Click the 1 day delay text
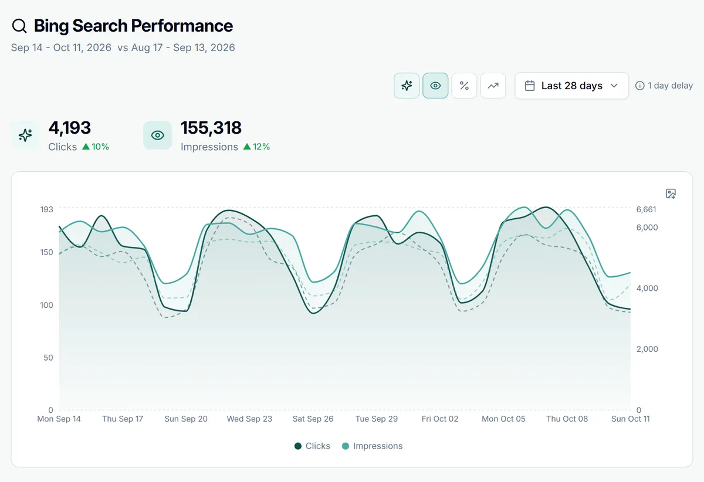The image size is (704, 482). tap(671, 86)
